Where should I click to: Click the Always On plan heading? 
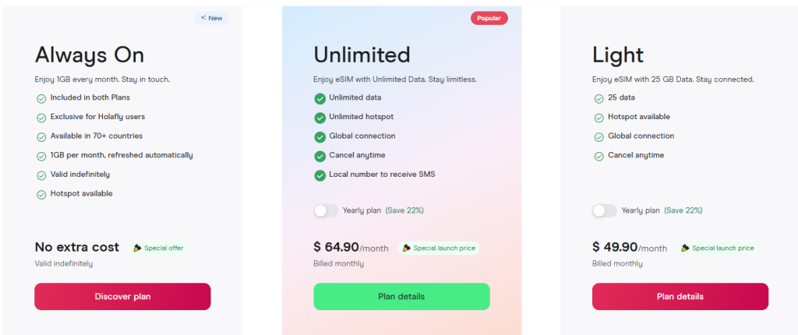pyautogui.click(x=90, y=55)
